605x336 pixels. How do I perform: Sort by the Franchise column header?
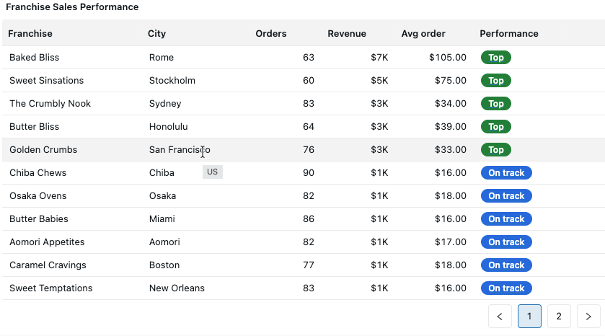pyautogui.click(x=30, y=33)
